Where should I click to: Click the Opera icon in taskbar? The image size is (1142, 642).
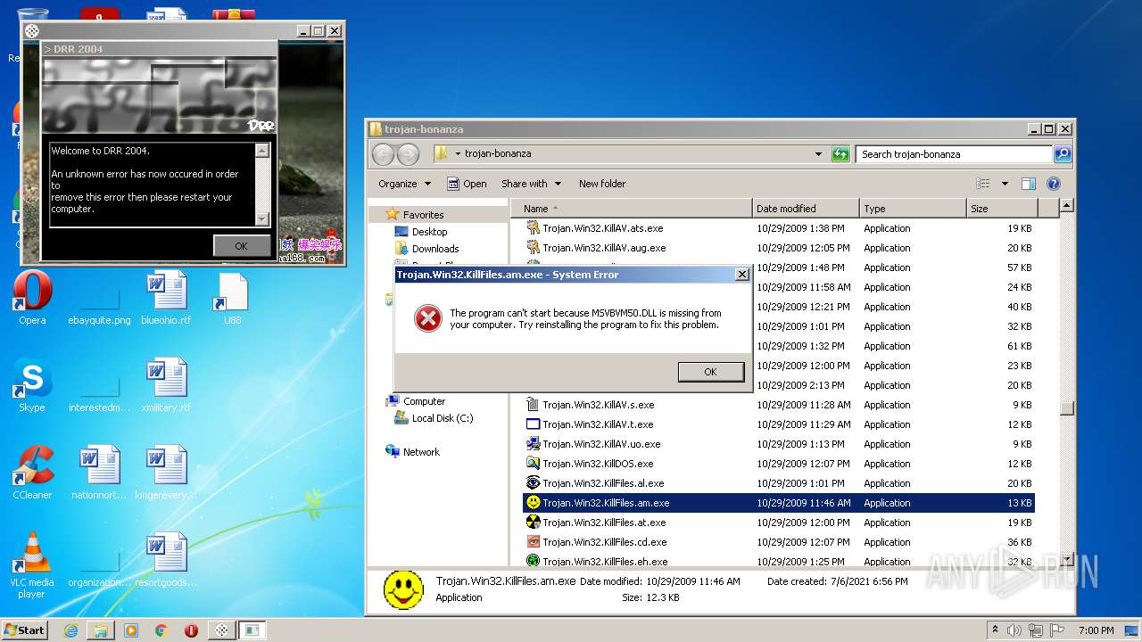191,630
